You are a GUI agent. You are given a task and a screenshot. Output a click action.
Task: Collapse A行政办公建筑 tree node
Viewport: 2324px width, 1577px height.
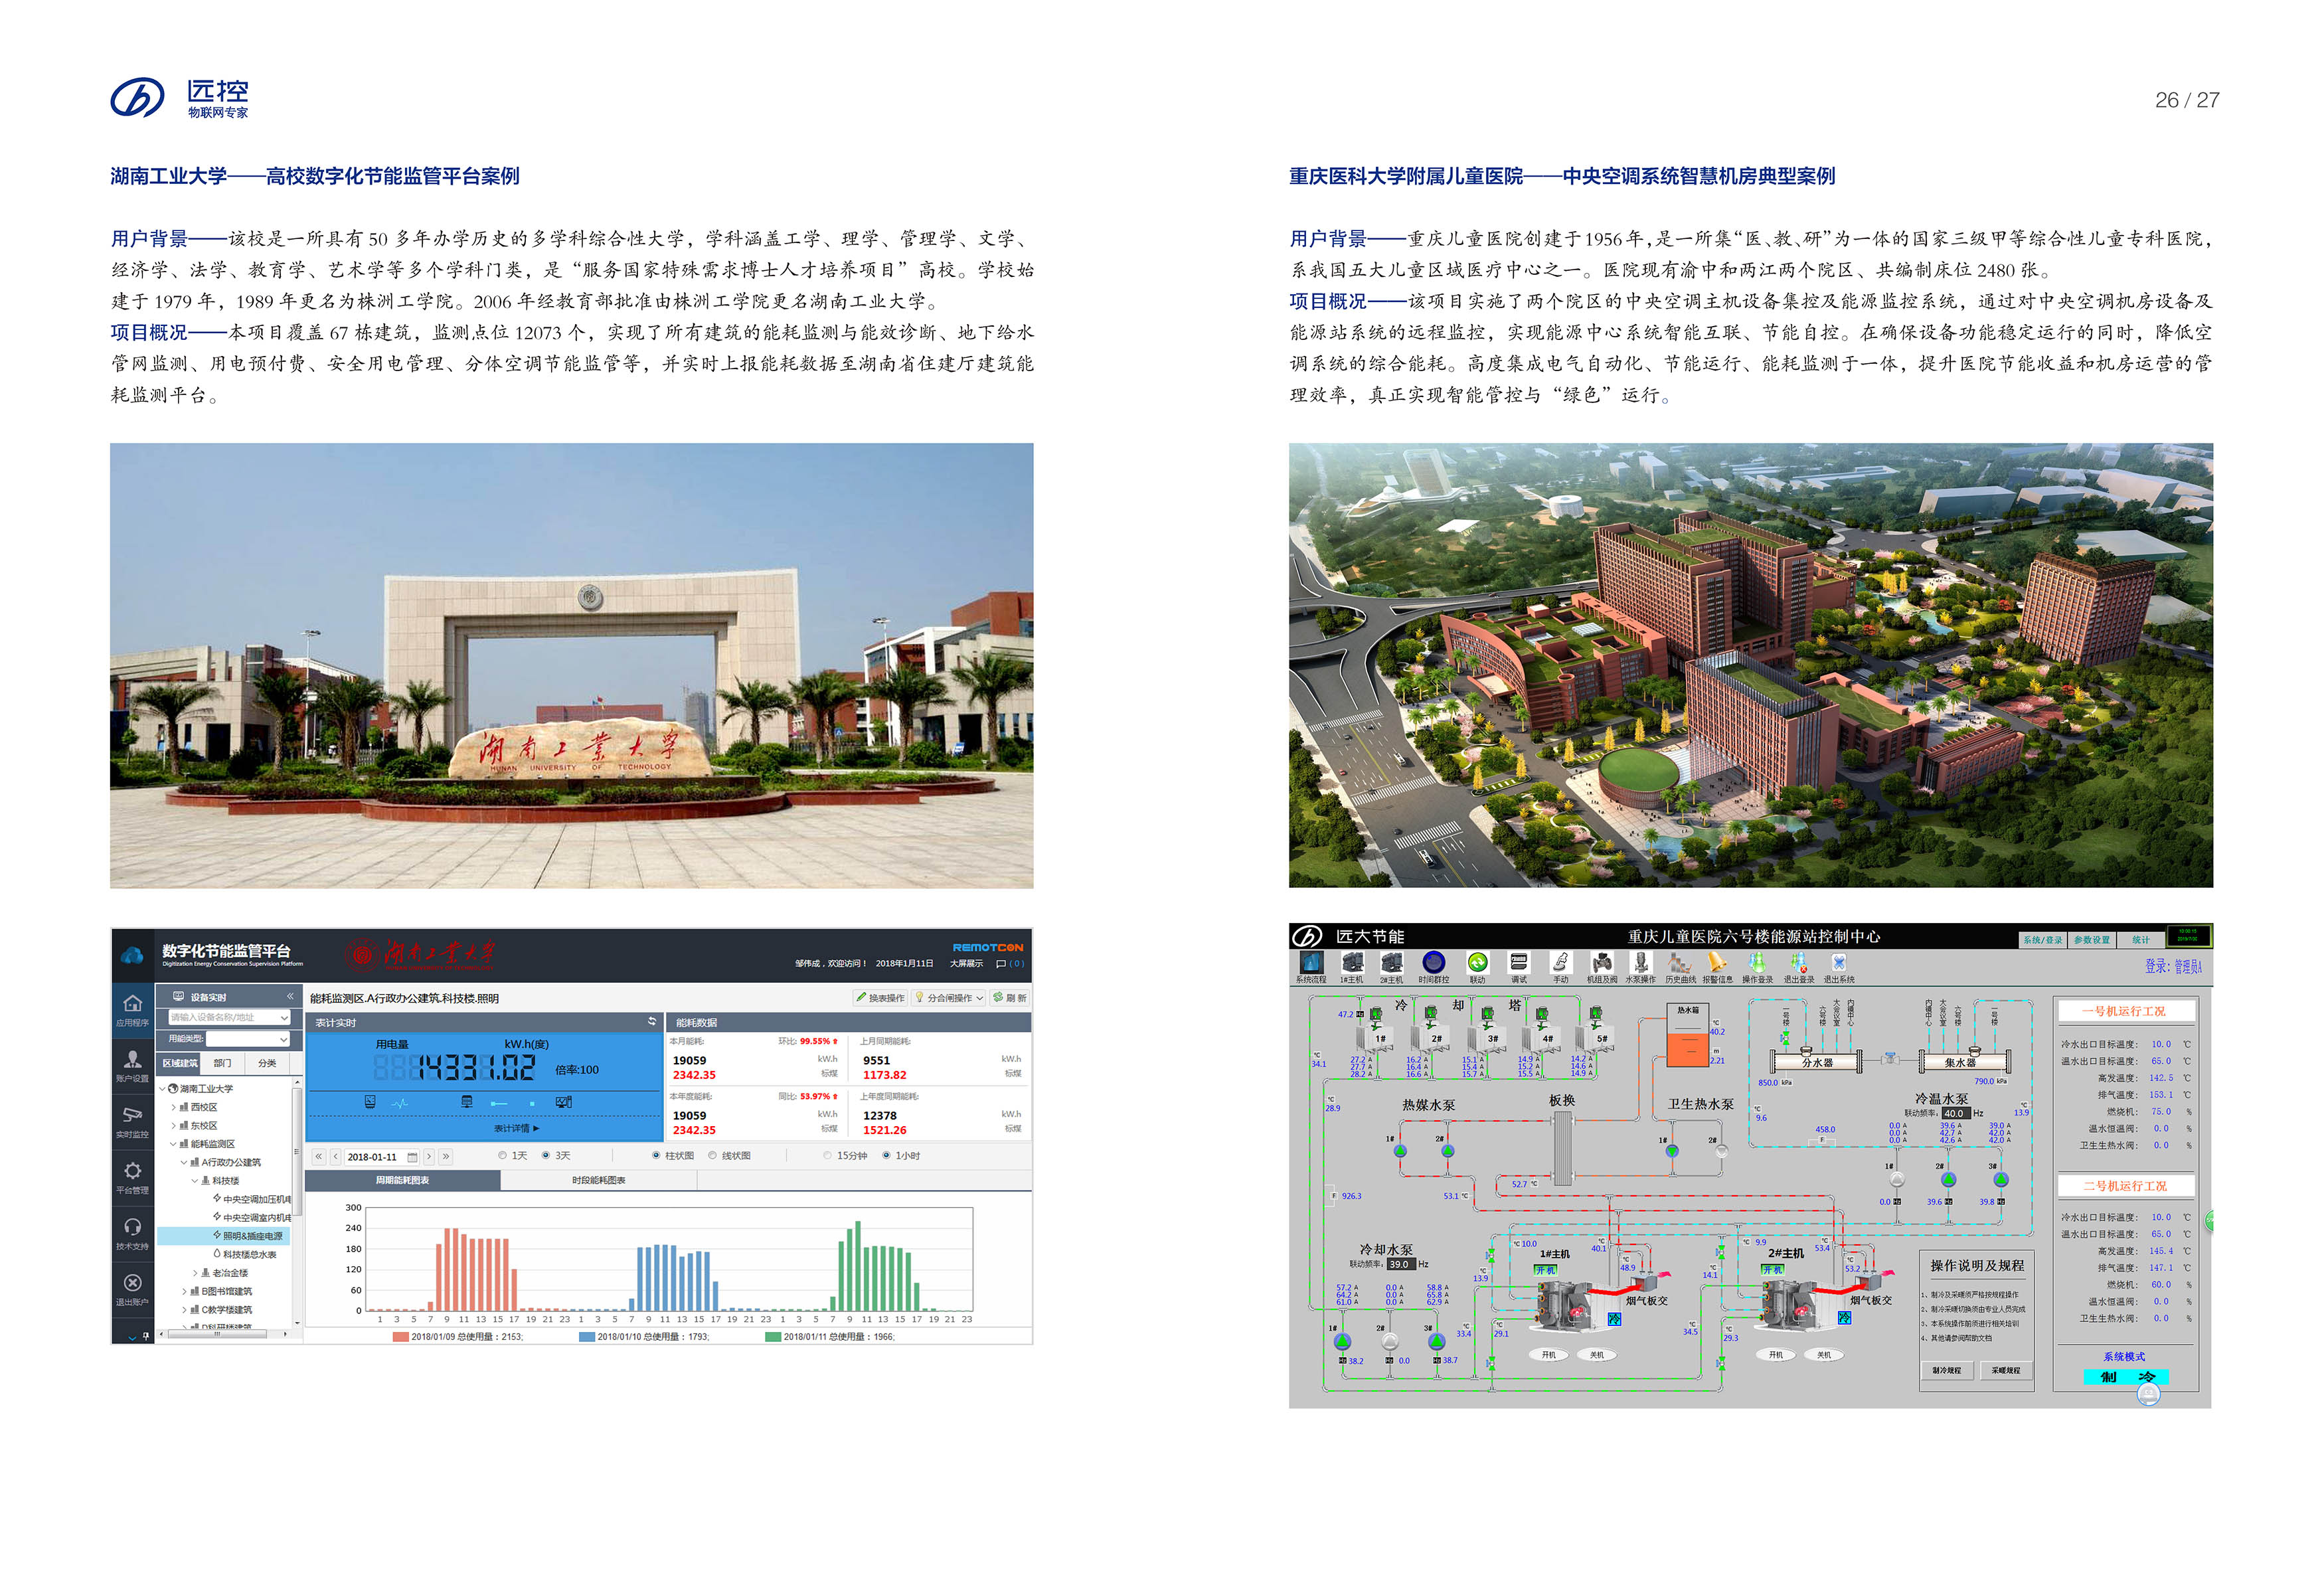pos(183,1162)
